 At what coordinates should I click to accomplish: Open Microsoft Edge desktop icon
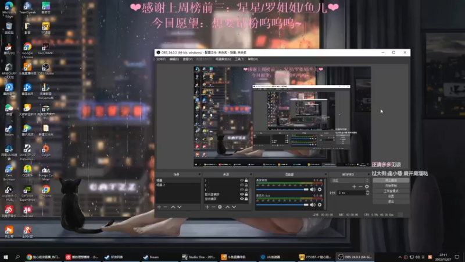[9, 9]
